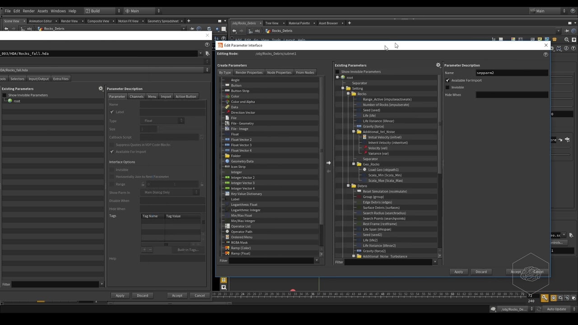Toggle the auto-key key icon on the timeline

point(545,298)
